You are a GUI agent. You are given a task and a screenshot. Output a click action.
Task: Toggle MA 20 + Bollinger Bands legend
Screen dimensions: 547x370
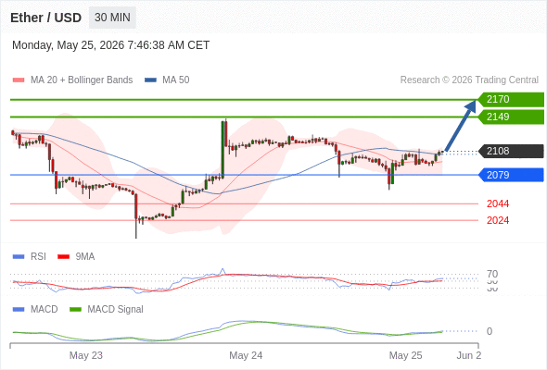click(x=72, y=80)
